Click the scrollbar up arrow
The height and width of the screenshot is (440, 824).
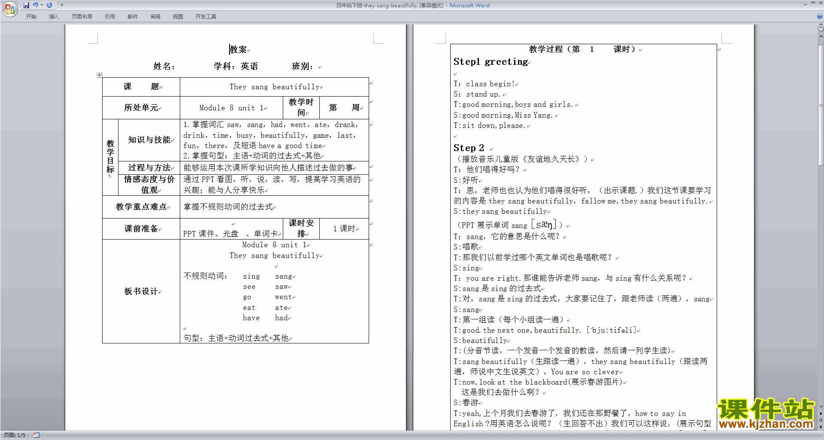pos(821,36)
